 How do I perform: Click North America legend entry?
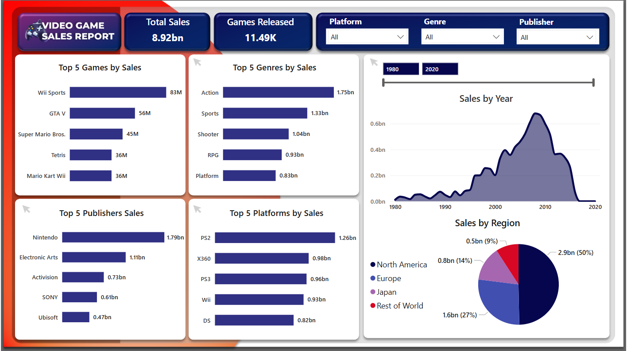399,265
